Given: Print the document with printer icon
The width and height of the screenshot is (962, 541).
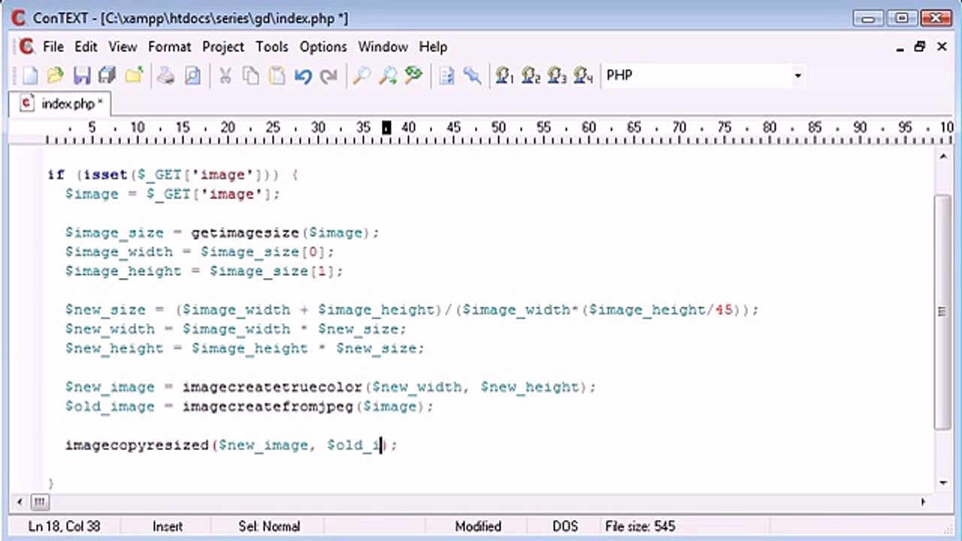Looking at the screenshot, I should pos(166,75).
